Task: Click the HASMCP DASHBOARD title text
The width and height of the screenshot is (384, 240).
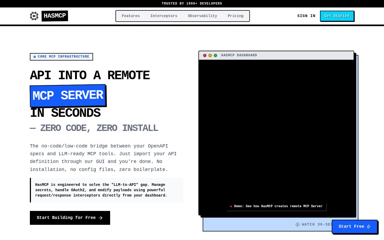Action: 239,55
